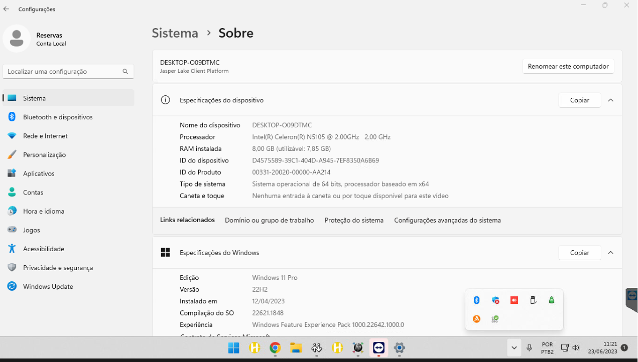Click the microphone icon in system tray
The width and height of the screenshot is (638, 362).
[x=529, y=347]
